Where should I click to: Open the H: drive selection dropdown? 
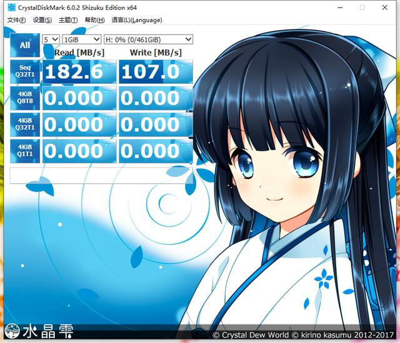(x=148, y=39)
